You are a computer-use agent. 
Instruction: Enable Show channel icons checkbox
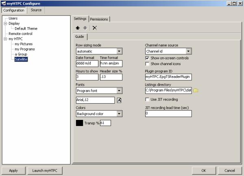pyautogui.click(x=148, y=64)
